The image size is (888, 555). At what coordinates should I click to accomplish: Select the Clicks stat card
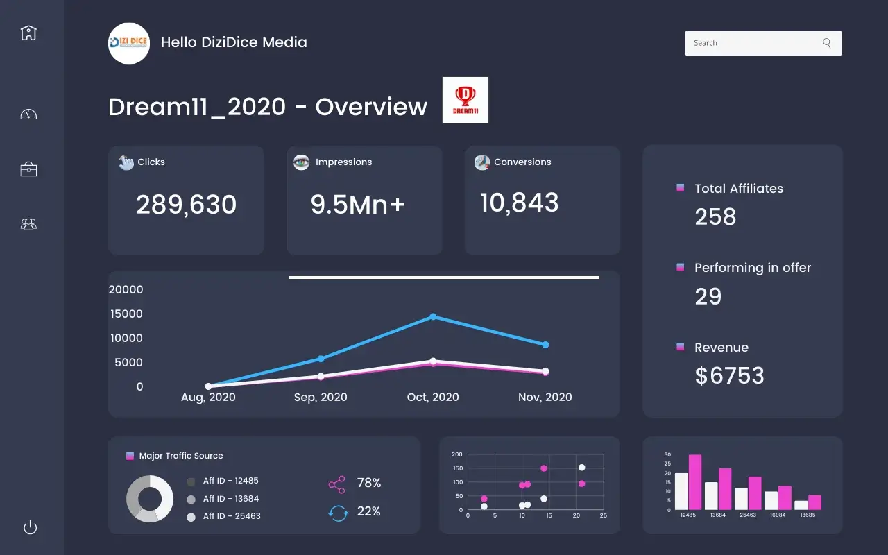coord(186,200)
